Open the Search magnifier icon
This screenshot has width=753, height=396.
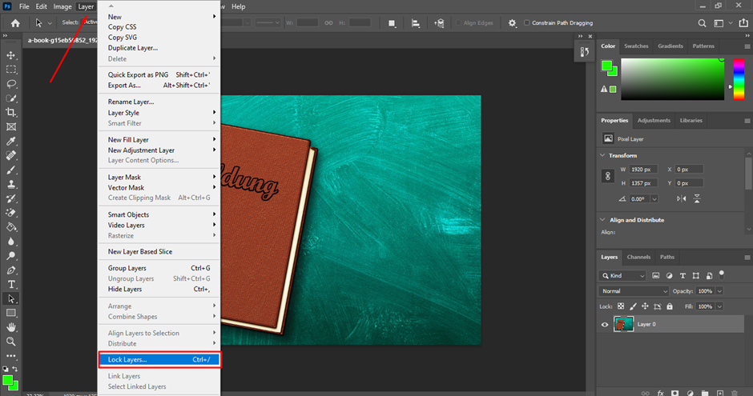(702, 23)
